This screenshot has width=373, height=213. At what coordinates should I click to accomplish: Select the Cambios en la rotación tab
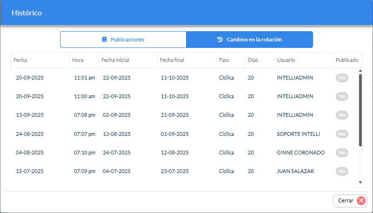249,40
